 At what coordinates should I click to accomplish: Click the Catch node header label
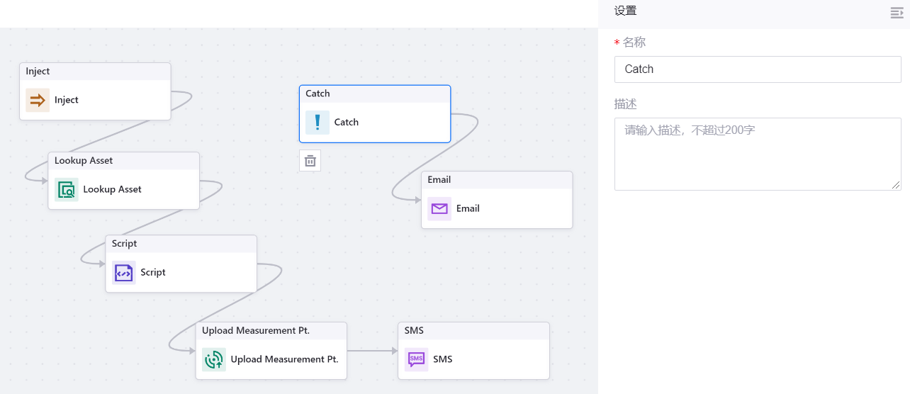[x=318, y=94]
